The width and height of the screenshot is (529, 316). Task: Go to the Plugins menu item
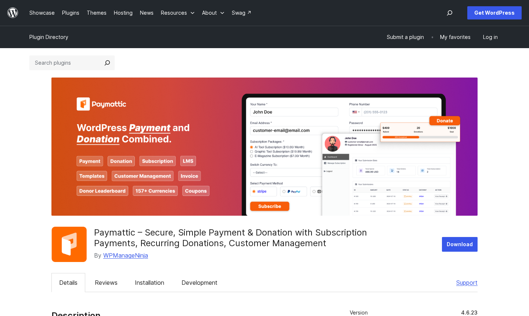71,13
